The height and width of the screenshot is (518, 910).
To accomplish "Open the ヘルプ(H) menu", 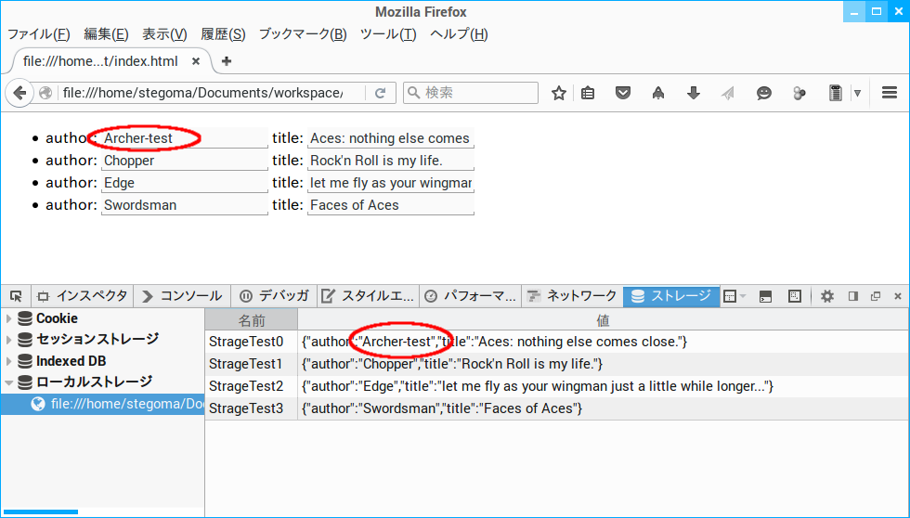I will click(x=459, y=34).
